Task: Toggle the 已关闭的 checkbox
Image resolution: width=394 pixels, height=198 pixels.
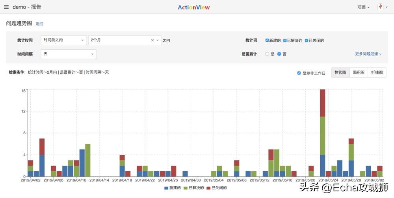Action: pos(306,40)
